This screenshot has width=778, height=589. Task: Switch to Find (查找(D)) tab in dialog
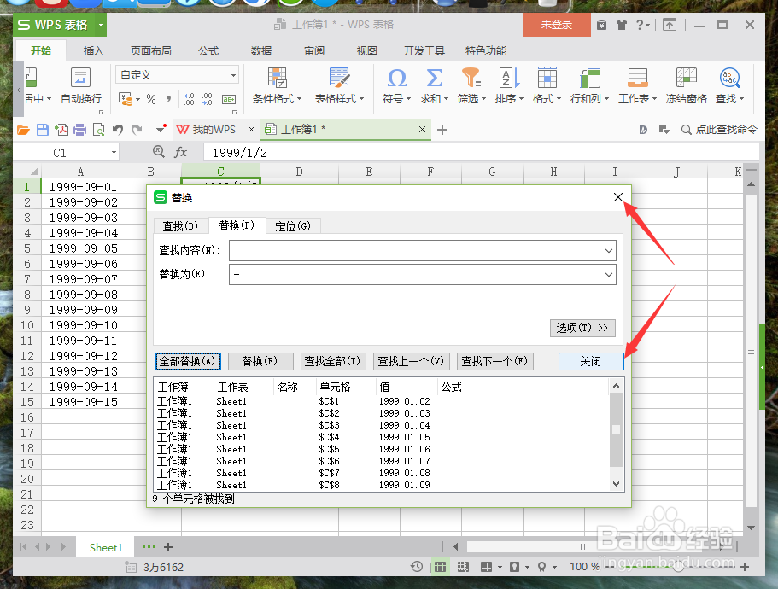(x=180, y=226)
